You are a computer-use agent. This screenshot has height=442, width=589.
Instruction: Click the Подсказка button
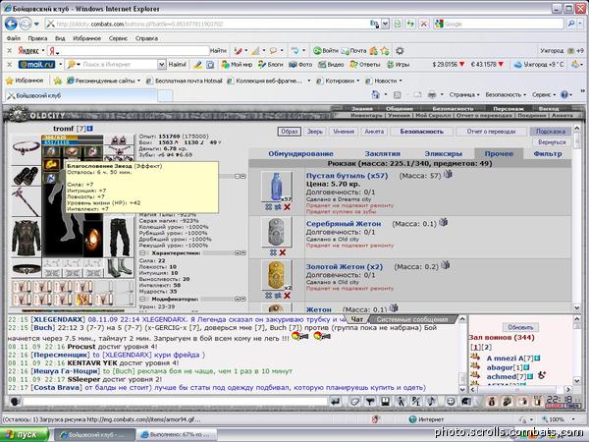[x=551, y=132]
